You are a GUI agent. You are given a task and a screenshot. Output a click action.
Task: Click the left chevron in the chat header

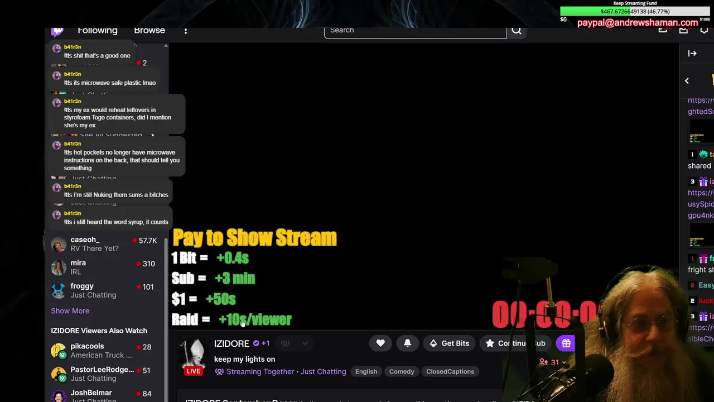[687, 81]
